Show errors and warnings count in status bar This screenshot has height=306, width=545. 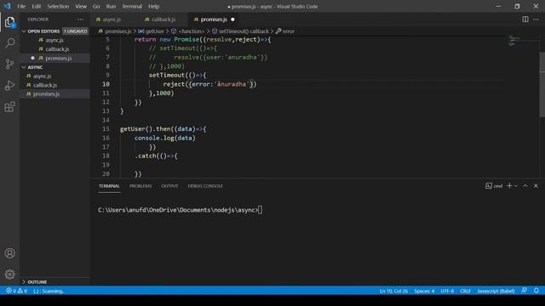(x=16, y=291)
